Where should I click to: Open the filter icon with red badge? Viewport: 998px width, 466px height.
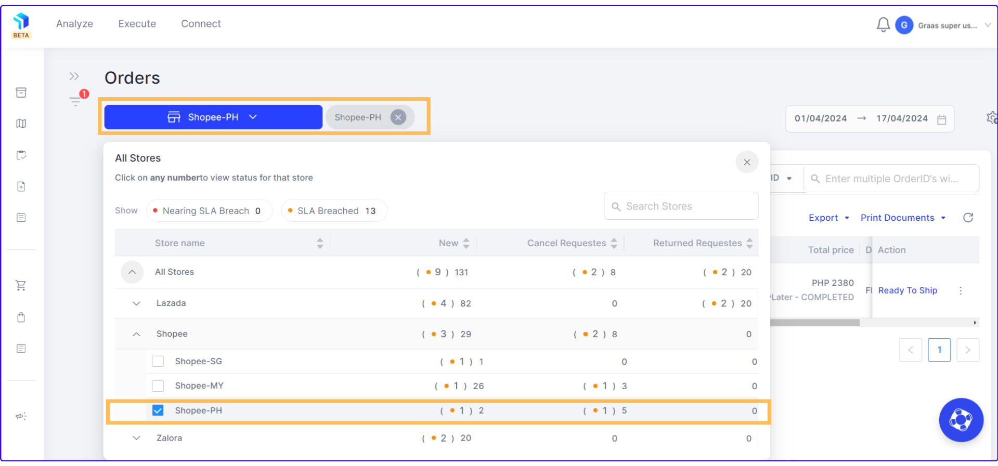click(x=76, y=101)
